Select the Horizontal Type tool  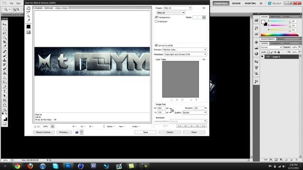[5, 91]
